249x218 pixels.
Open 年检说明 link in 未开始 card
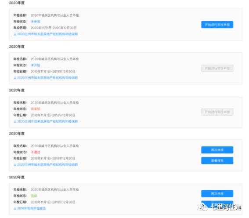tap(47, 78)
